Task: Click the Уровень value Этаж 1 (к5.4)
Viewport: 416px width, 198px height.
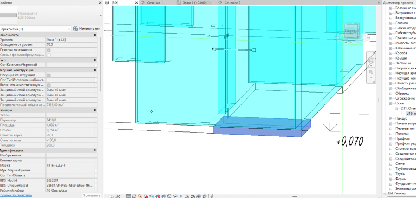Action: 70,39
